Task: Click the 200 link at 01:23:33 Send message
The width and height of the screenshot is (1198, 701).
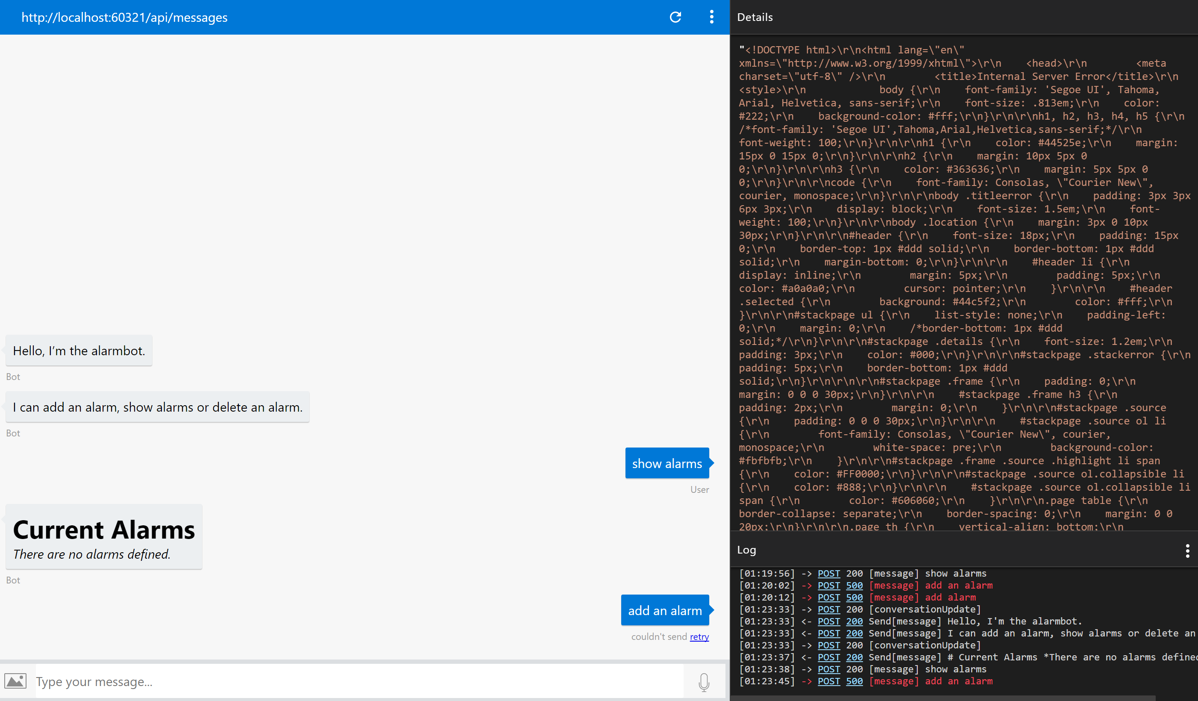Action: click(854, 621)
